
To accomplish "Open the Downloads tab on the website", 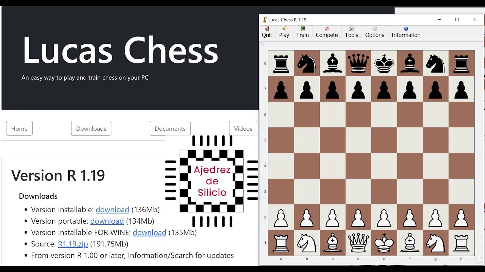I will pos(91,128).
